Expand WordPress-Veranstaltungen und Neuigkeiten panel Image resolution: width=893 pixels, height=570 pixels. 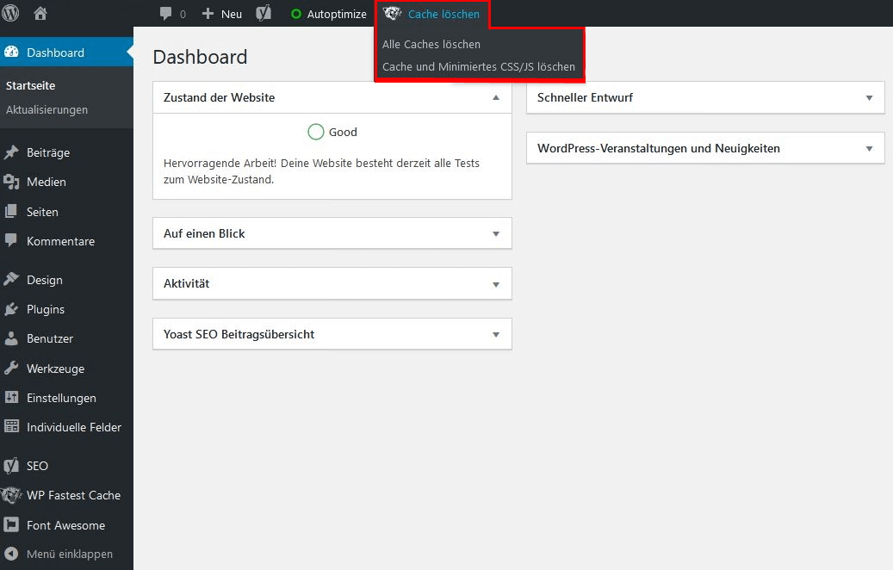869,149
